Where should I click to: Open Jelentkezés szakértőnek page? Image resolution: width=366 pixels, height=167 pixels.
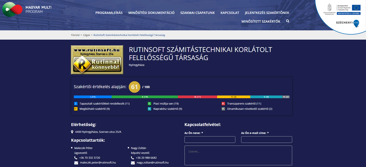pos(267,13)
